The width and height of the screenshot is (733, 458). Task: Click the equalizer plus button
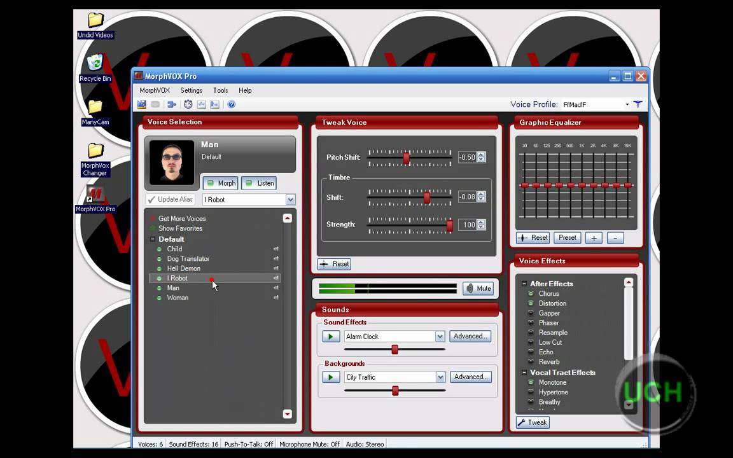[594, 238]
